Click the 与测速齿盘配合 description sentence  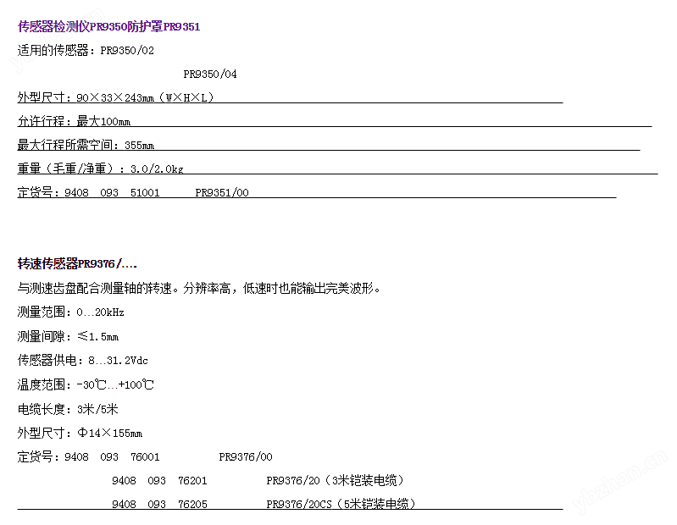click(199, 288)
